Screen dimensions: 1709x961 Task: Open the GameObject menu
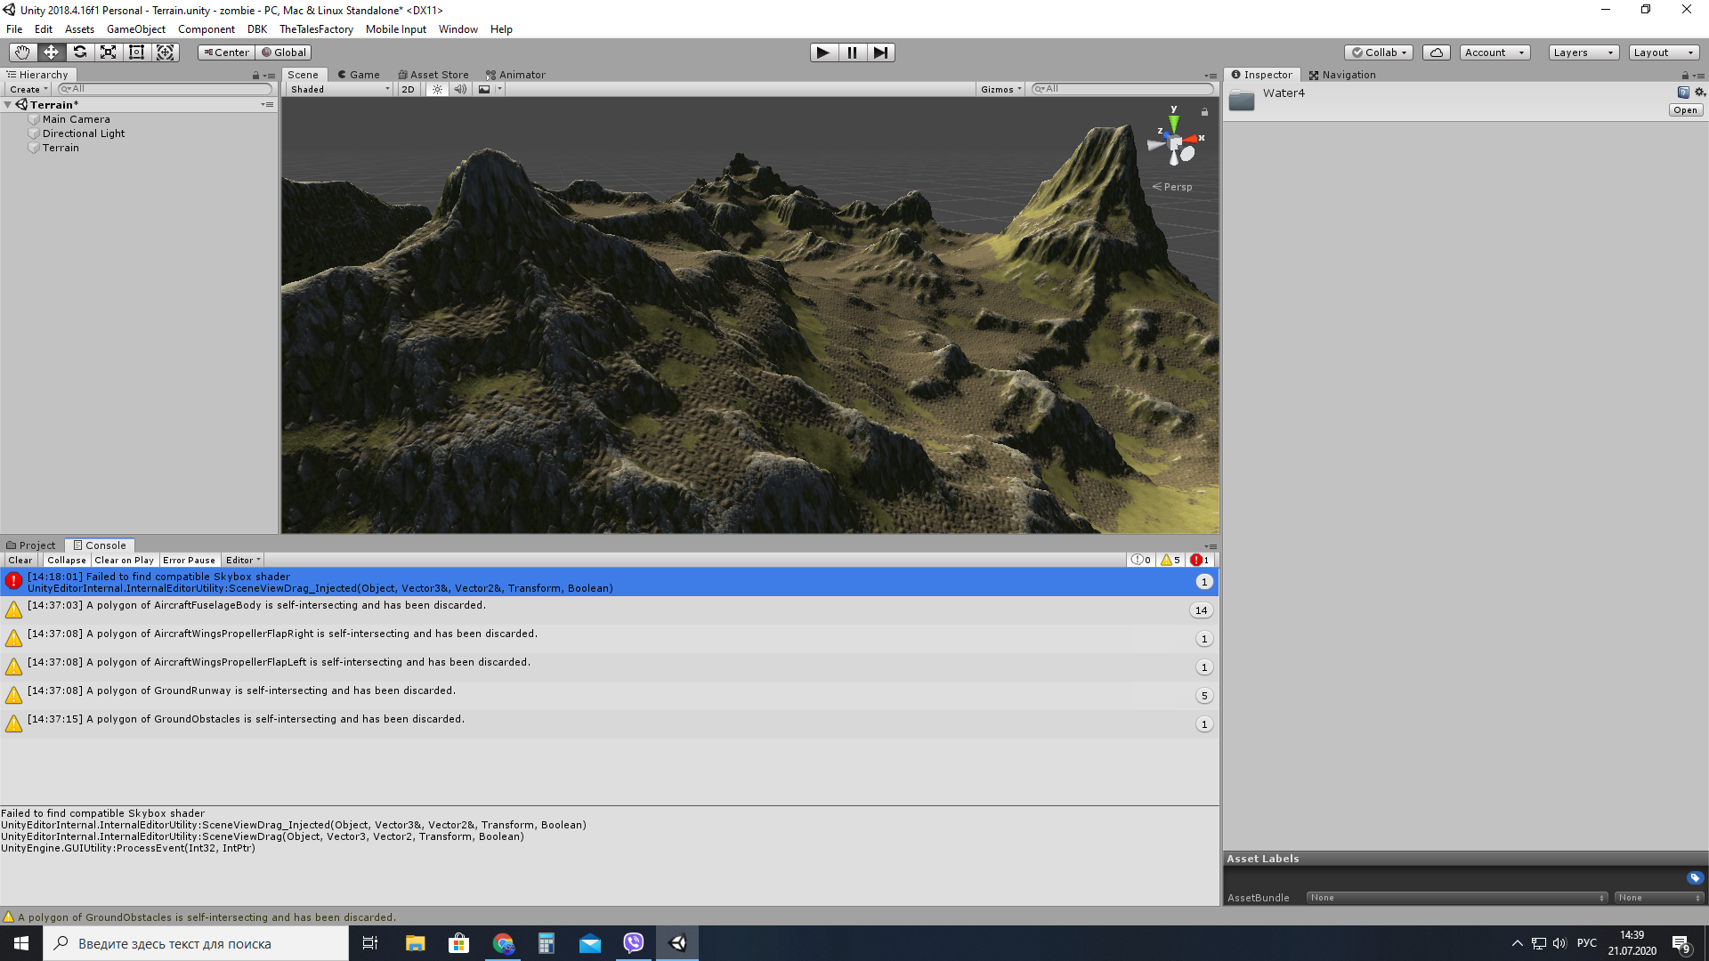click(135, 29)
